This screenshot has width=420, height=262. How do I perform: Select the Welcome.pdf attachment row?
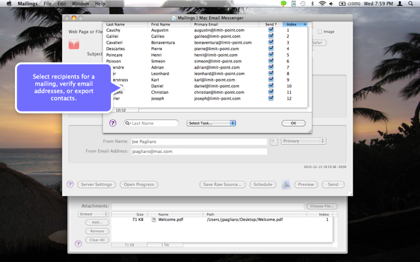click(x=222, y=220)
